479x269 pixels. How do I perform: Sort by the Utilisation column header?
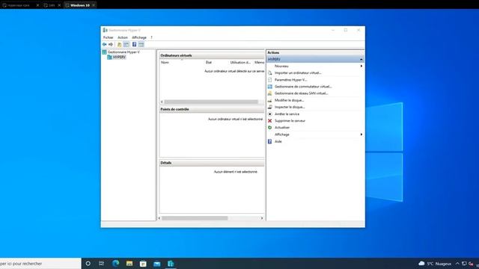pyautogui.click(x=241, y=63)
